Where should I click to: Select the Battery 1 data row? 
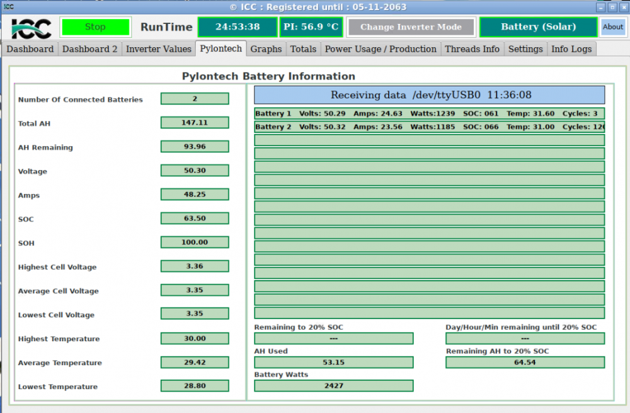click(429, 113)
